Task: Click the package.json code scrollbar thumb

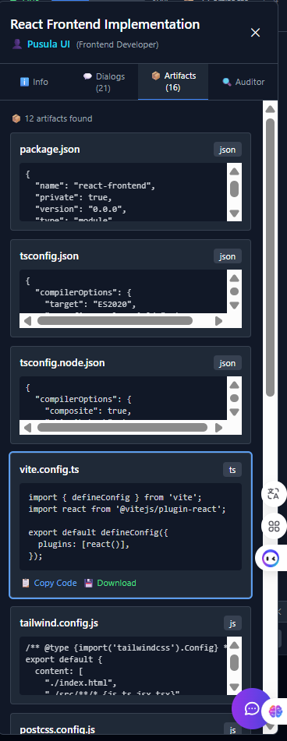Action: tap(234, 189)
